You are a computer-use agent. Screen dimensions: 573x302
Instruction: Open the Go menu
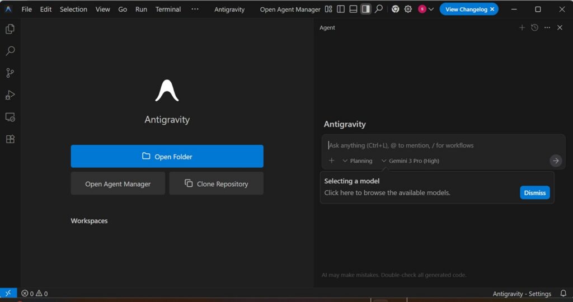pos(123,9)
